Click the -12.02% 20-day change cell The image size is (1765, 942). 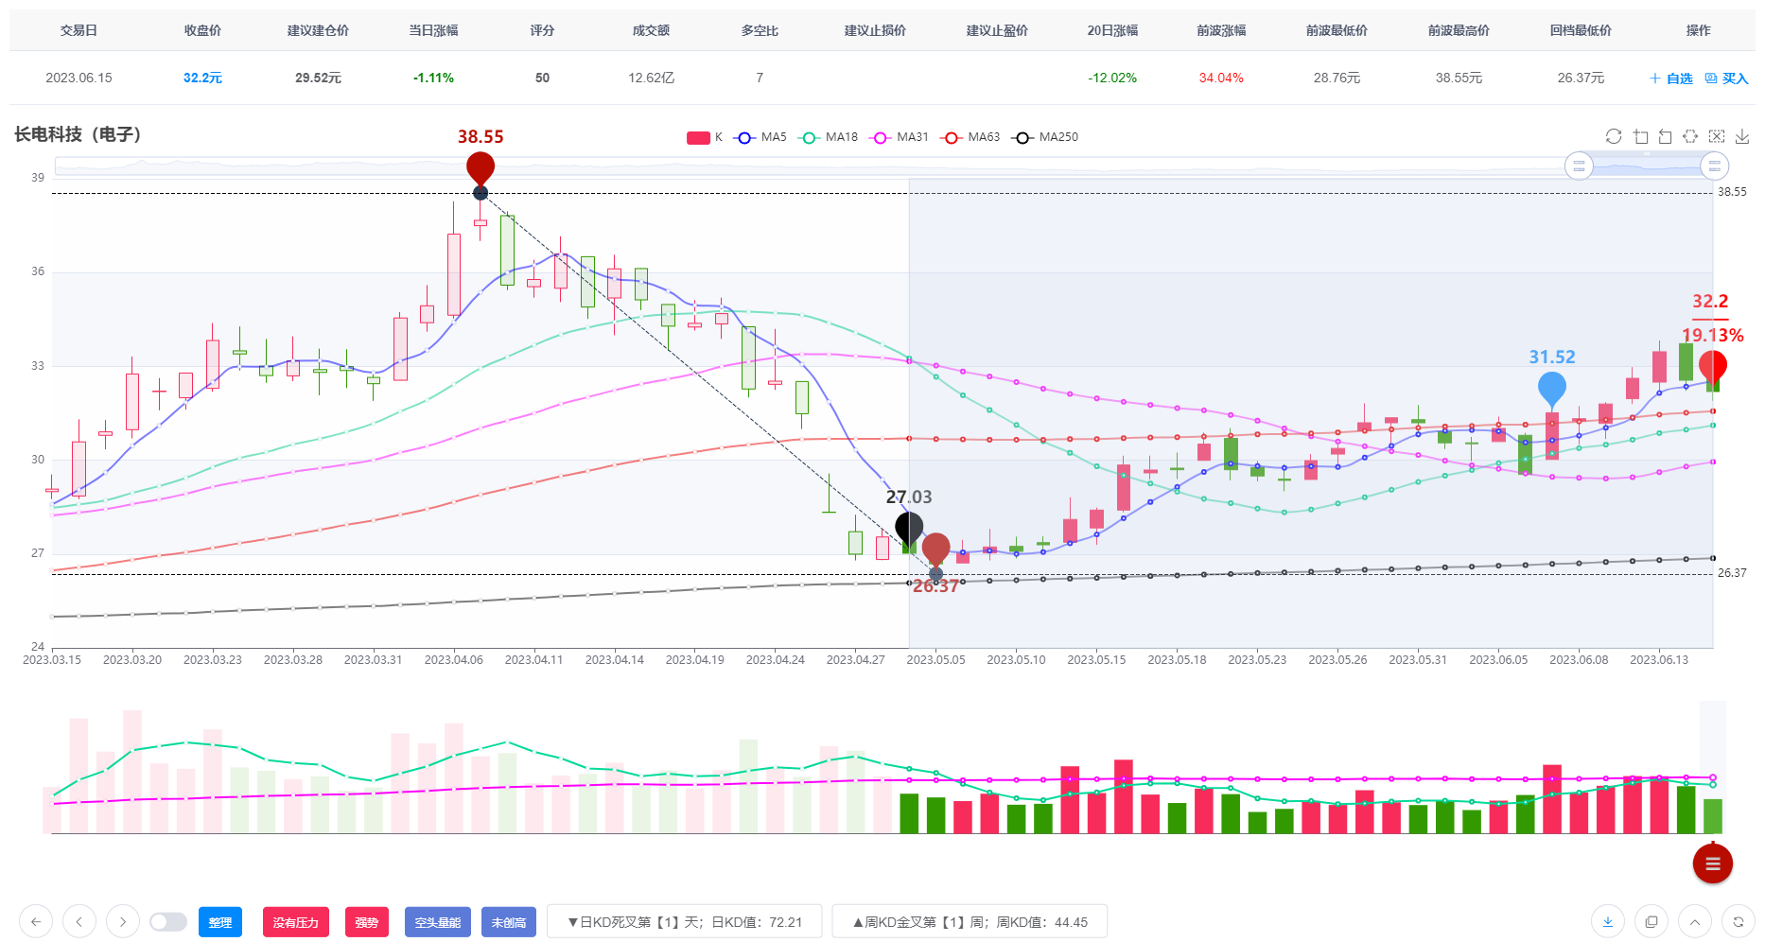[x=1112, y=78]
